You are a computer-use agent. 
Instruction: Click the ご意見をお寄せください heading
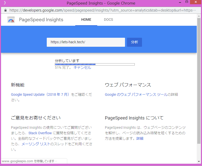[x=36, y=118]
